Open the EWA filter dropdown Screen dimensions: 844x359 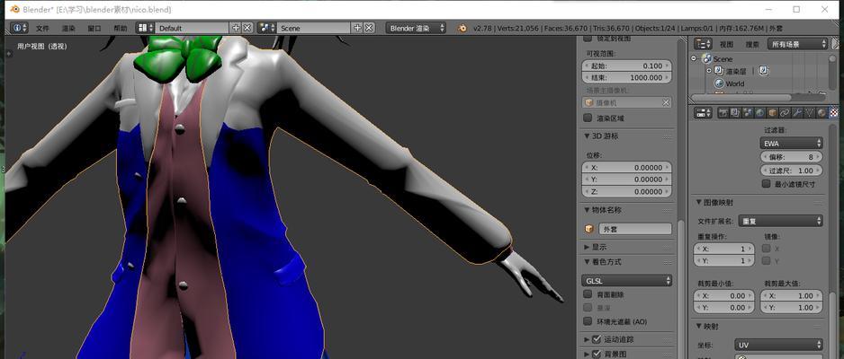pos(791,144)
